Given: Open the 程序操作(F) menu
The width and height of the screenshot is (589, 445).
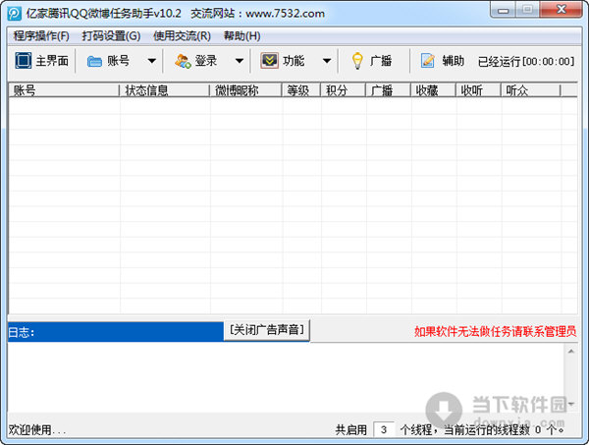Looking at the screenshot, I should tap(41, 36).
